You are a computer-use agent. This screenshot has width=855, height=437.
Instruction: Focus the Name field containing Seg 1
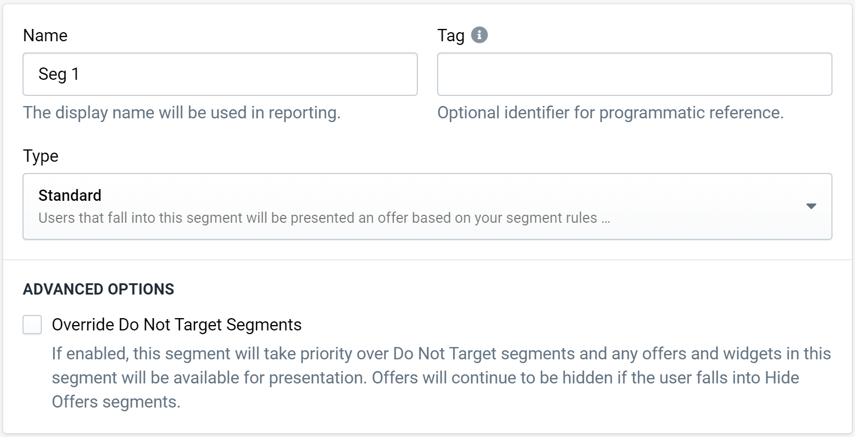(x=220, y=74)
